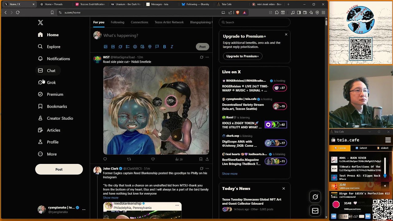Click the Brave Rewards triangle icon
Image resolution: width=393 pixels, height=221 pixels.
244,13
